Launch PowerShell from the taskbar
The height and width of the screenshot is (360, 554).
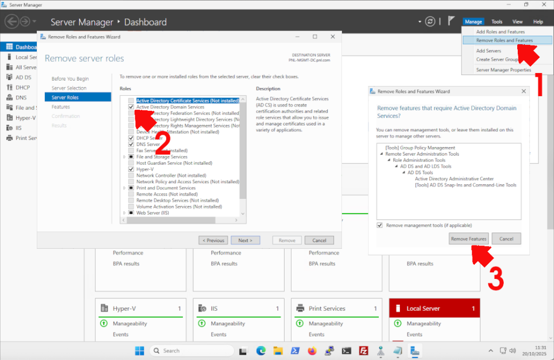(295, 351)
